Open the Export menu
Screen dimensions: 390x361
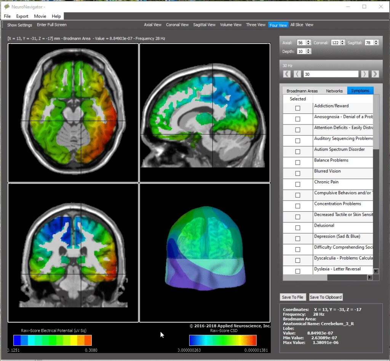[x=22, y=16]
